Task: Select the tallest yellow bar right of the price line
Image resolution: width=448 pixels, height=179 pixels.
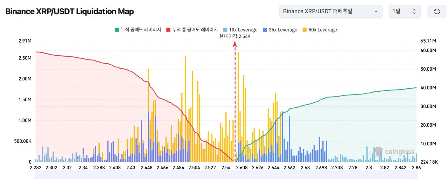Action: click(x=238, y=105)
